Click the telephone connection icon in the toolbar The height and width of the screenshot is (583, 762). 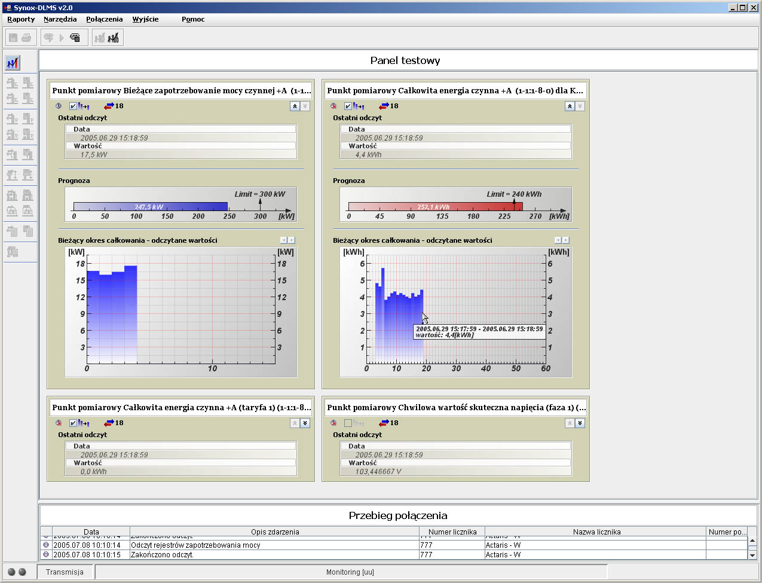75,38
